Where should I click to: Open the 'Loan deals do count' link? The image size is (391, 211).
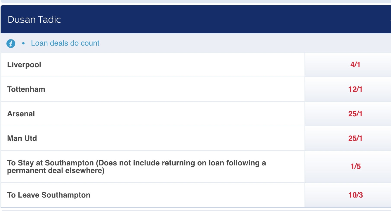pos(65,43)
